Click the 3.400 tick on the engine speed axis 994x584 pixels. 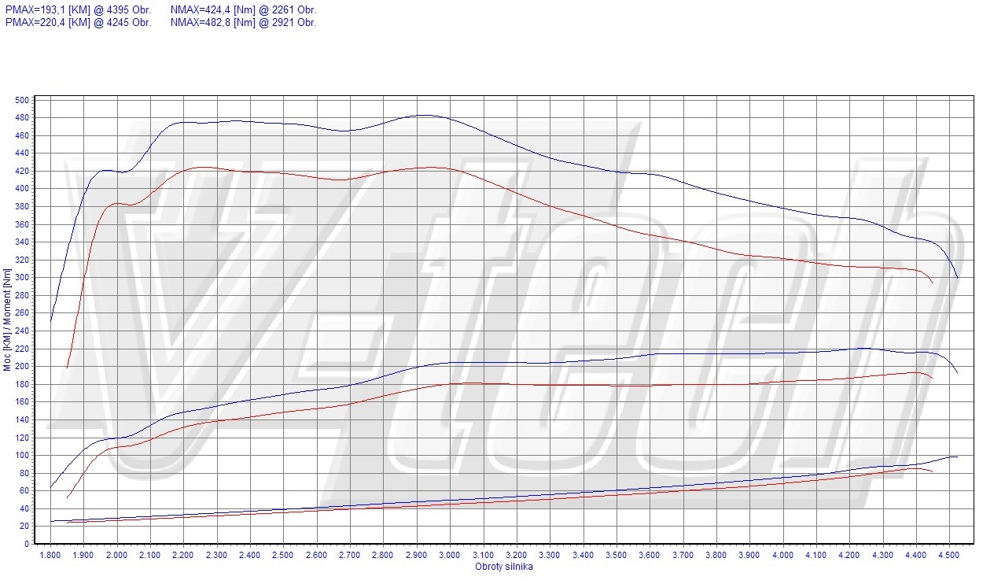point(583,556)
